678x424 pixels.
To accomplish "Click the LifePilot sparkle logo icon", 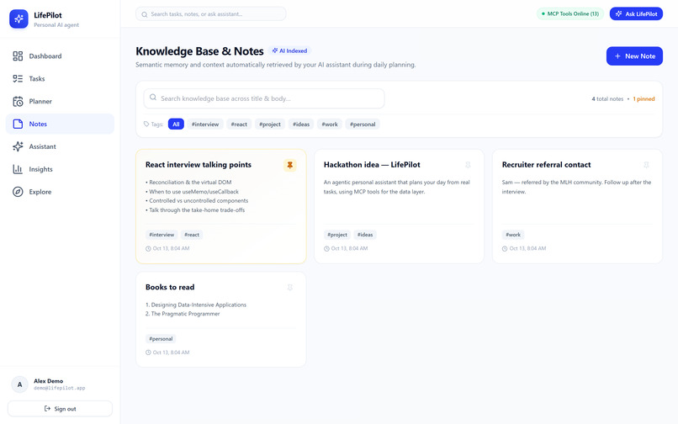I will (19, 19).
